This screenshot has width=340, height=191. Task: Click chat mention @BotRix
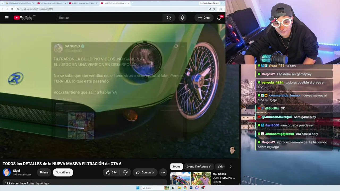(x=272, y=108)
